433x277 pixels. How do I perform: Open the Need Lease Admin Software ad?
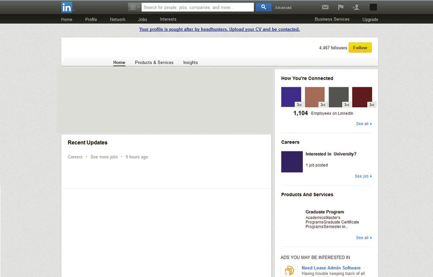(331, 268)
